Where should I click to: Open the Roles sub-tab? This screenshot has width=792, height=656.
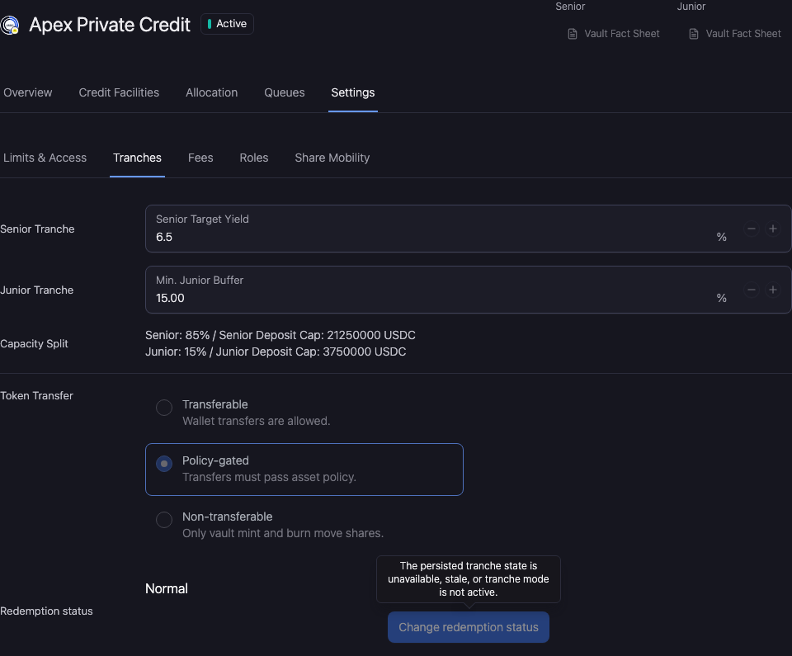point(254,158)
